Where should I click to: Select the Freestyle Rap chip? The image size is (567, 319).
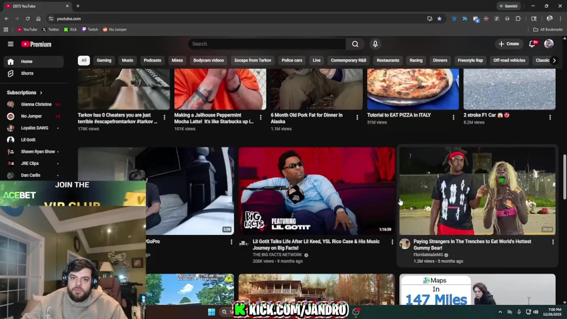[x=470, y=60]
